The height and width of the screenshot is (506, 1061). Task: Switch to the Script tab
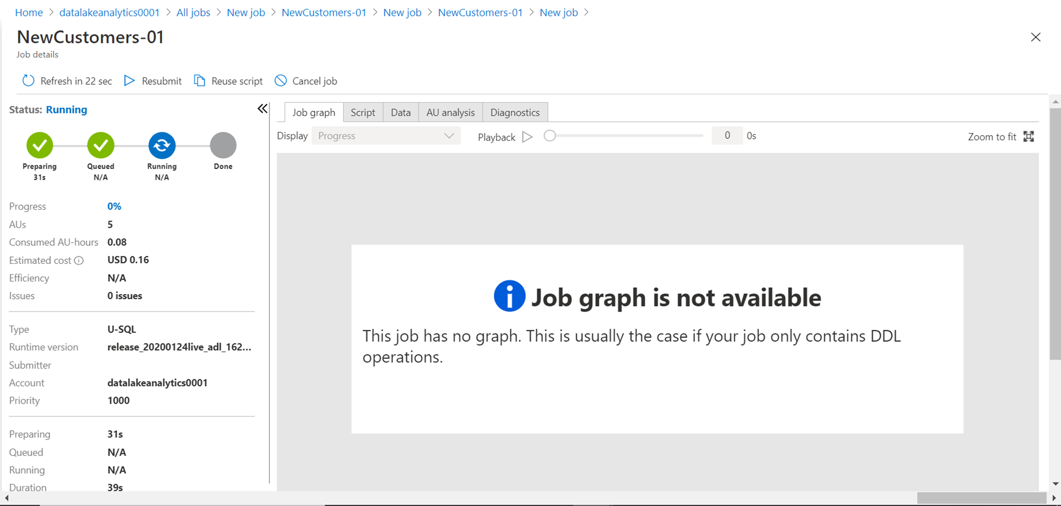[x=363, y=112]
